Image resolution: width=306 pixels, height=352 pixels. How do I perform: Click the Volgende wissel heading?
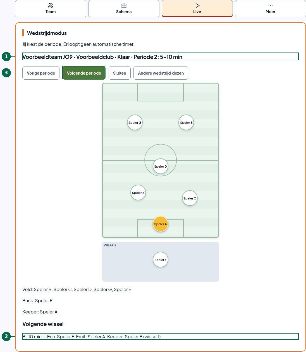(x=43, y=324)
